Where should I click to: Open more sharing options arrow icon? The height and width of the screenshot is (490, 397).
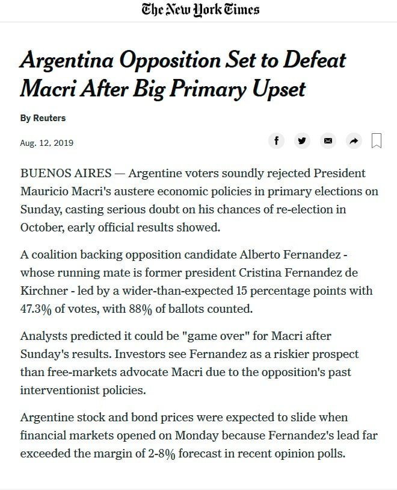point(354,141)
